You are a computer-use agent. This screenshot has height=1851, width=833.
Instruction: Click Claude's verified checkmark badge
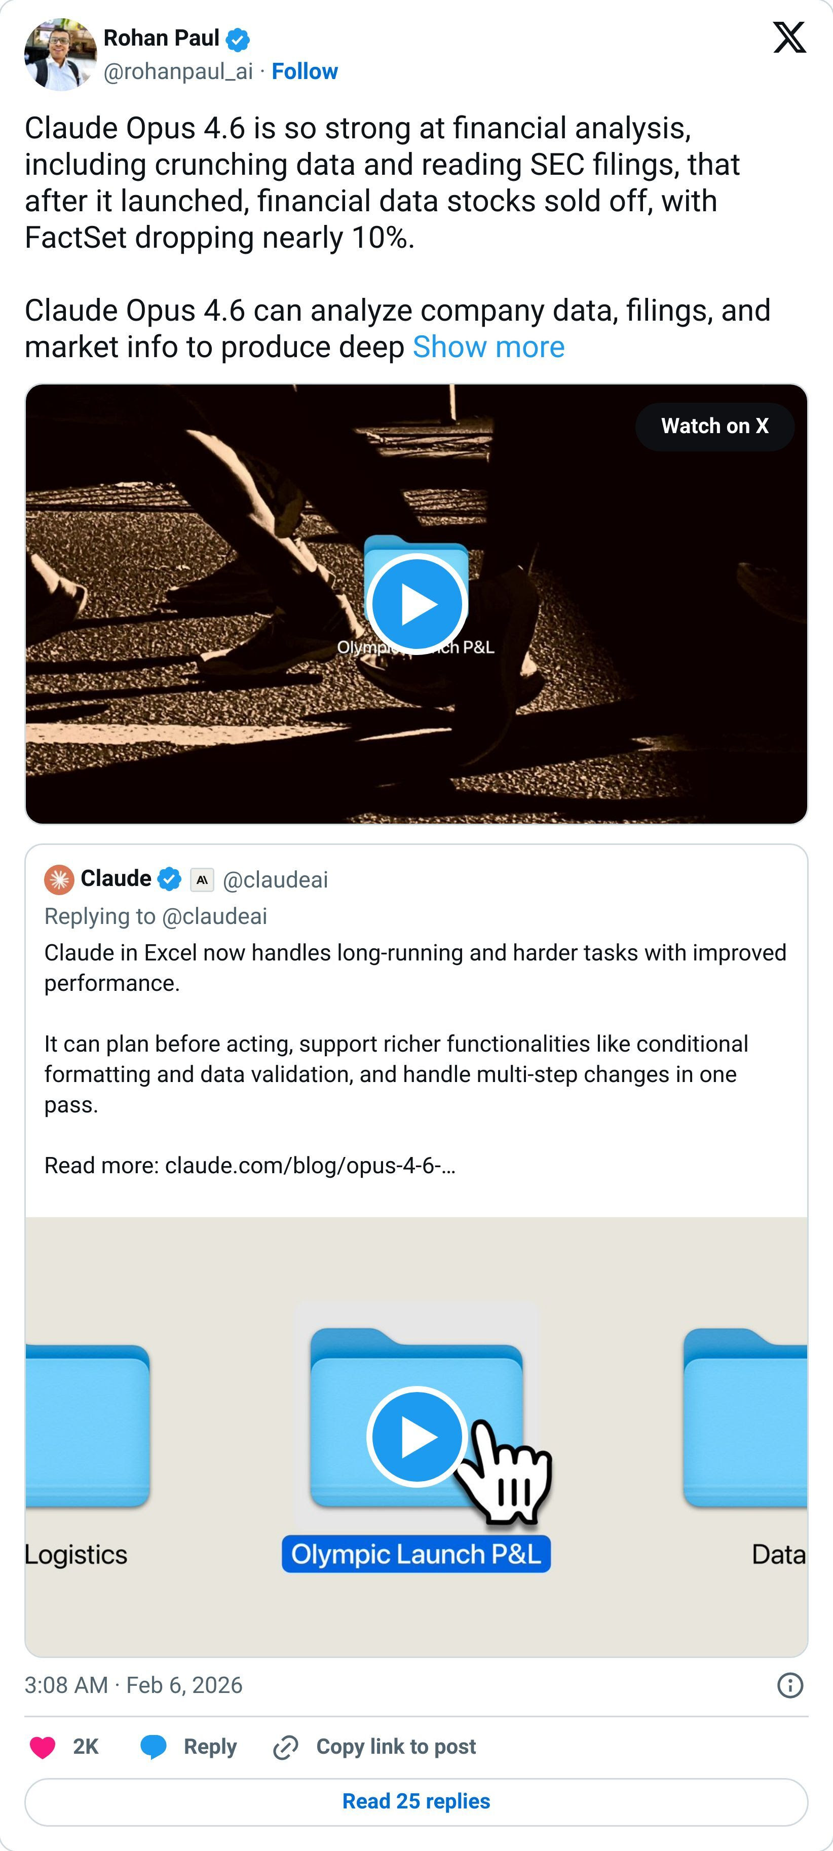[x=169, y=879]
